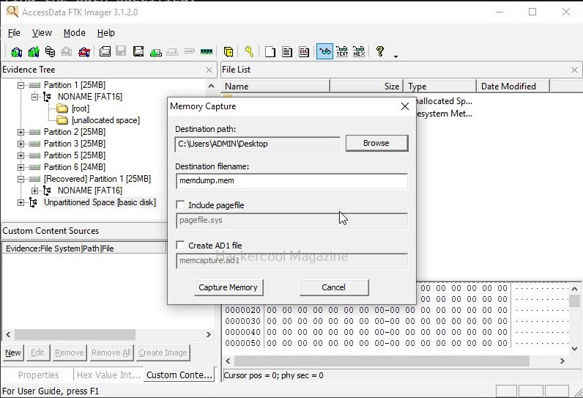The height and width of the screenshot is (398, 583).
Task: Click the Add Evidence Item toolbar icon
Action: click(16, 52)
